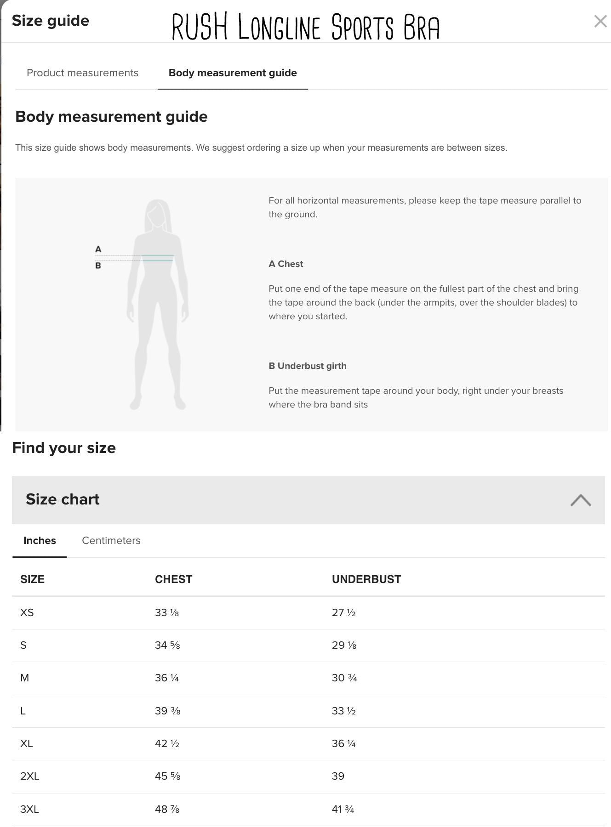Select the 3XL size row
Image resolution: width=611 pixels, height=827 pixels.
[x=30, y=810]
